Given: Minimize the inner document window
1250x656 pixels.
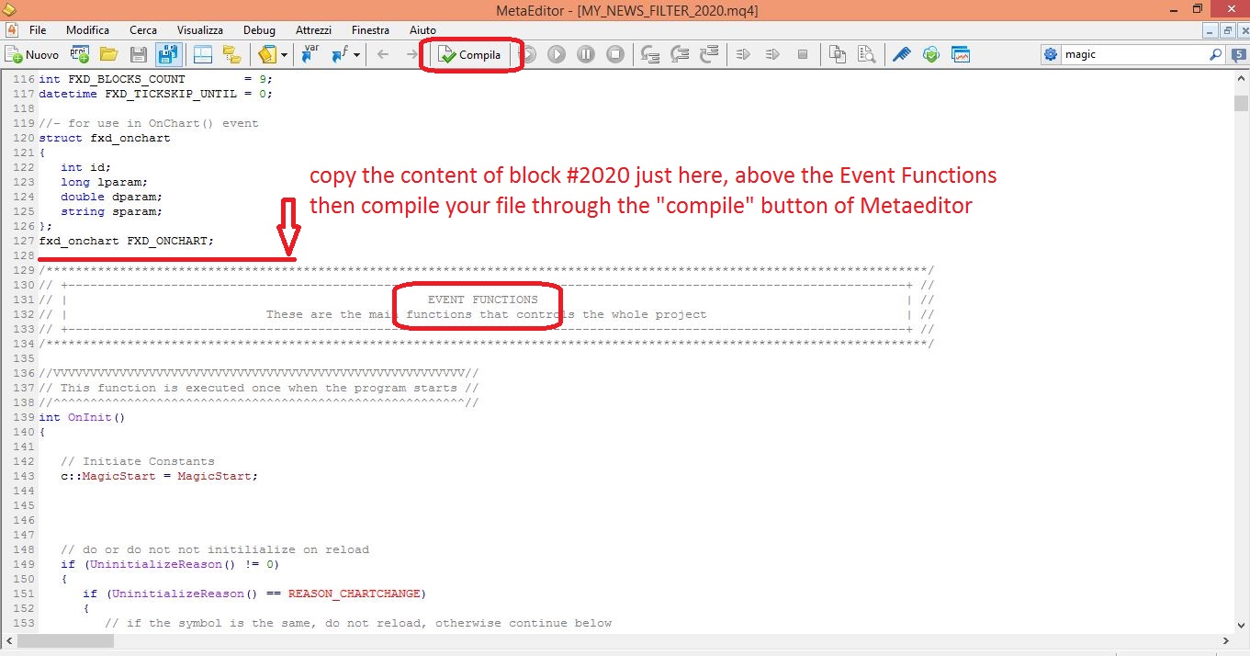Looking at the screenshot, I should (1211, 30).
